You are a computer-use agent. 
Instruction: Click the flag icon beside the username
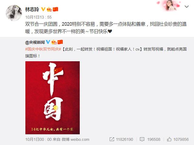(55, 9)
